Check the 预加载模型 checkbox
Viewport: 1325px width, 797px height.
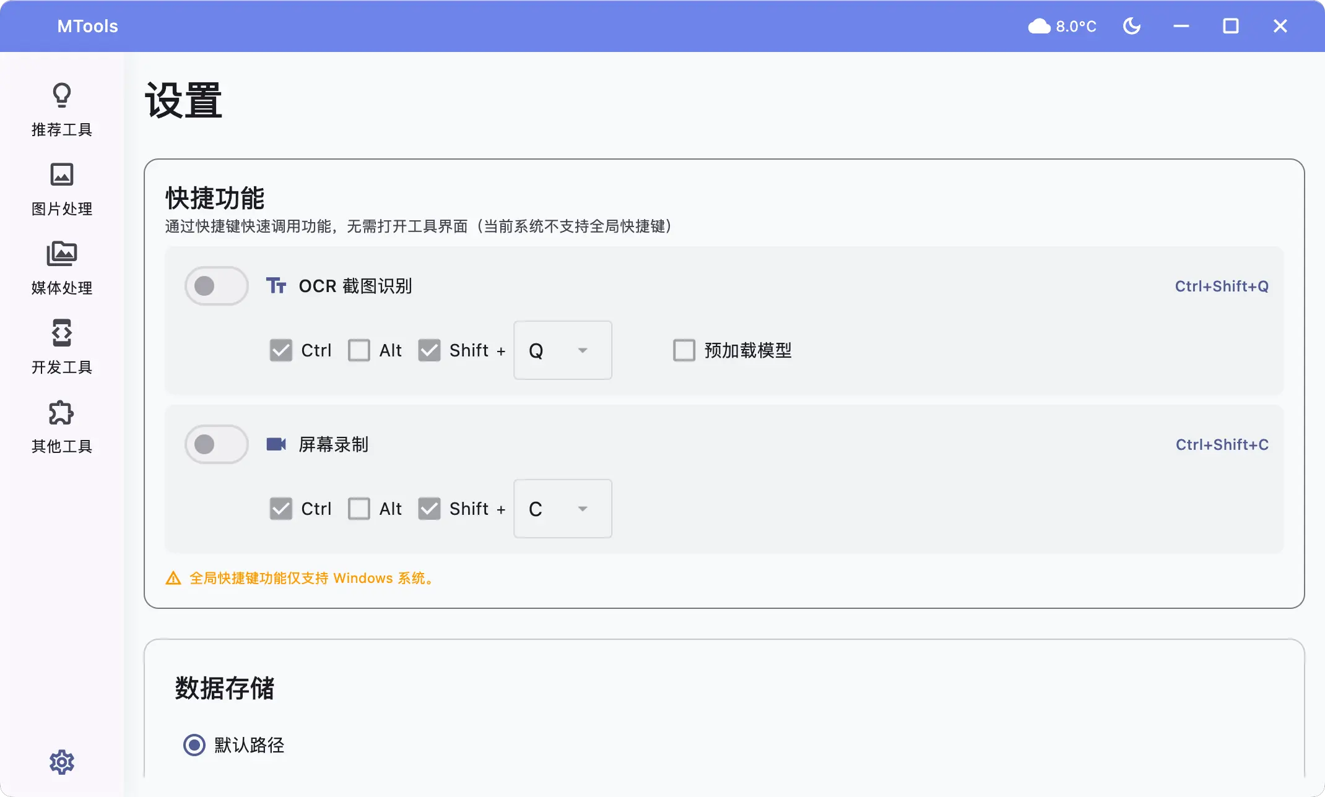(x=684, y=350)
